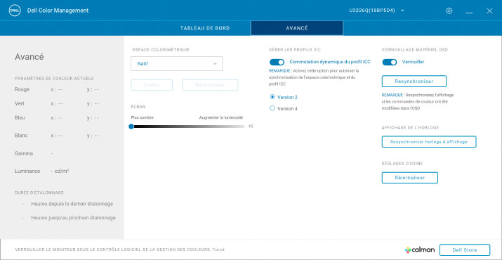502x260 pixels.
Task: Toggle the Verrouiller OSD lock switch
Action: point(389,62)
